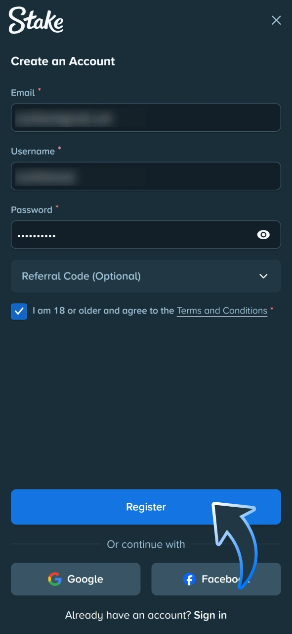Click the Sign in link
The image size is (292, 634).
(x=210, y=615)
